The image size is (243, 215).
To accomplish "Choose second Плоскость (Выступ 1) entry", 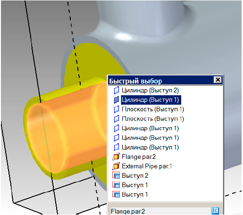I will [153, 119].
